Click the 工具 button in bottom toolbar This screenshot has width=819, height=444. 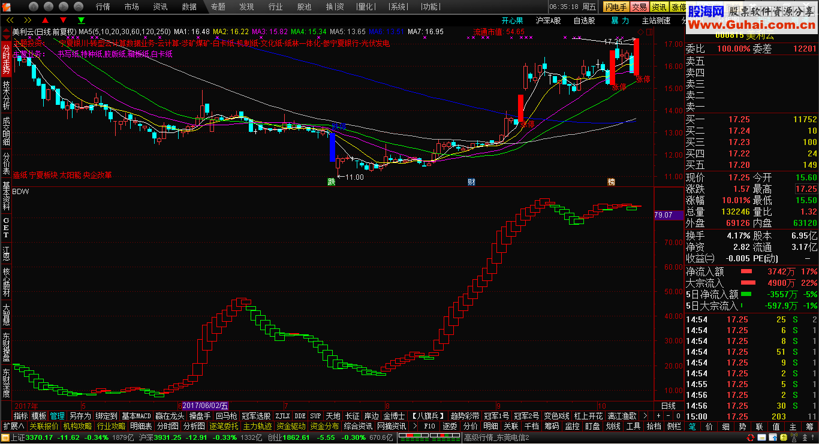click(633, 427)
